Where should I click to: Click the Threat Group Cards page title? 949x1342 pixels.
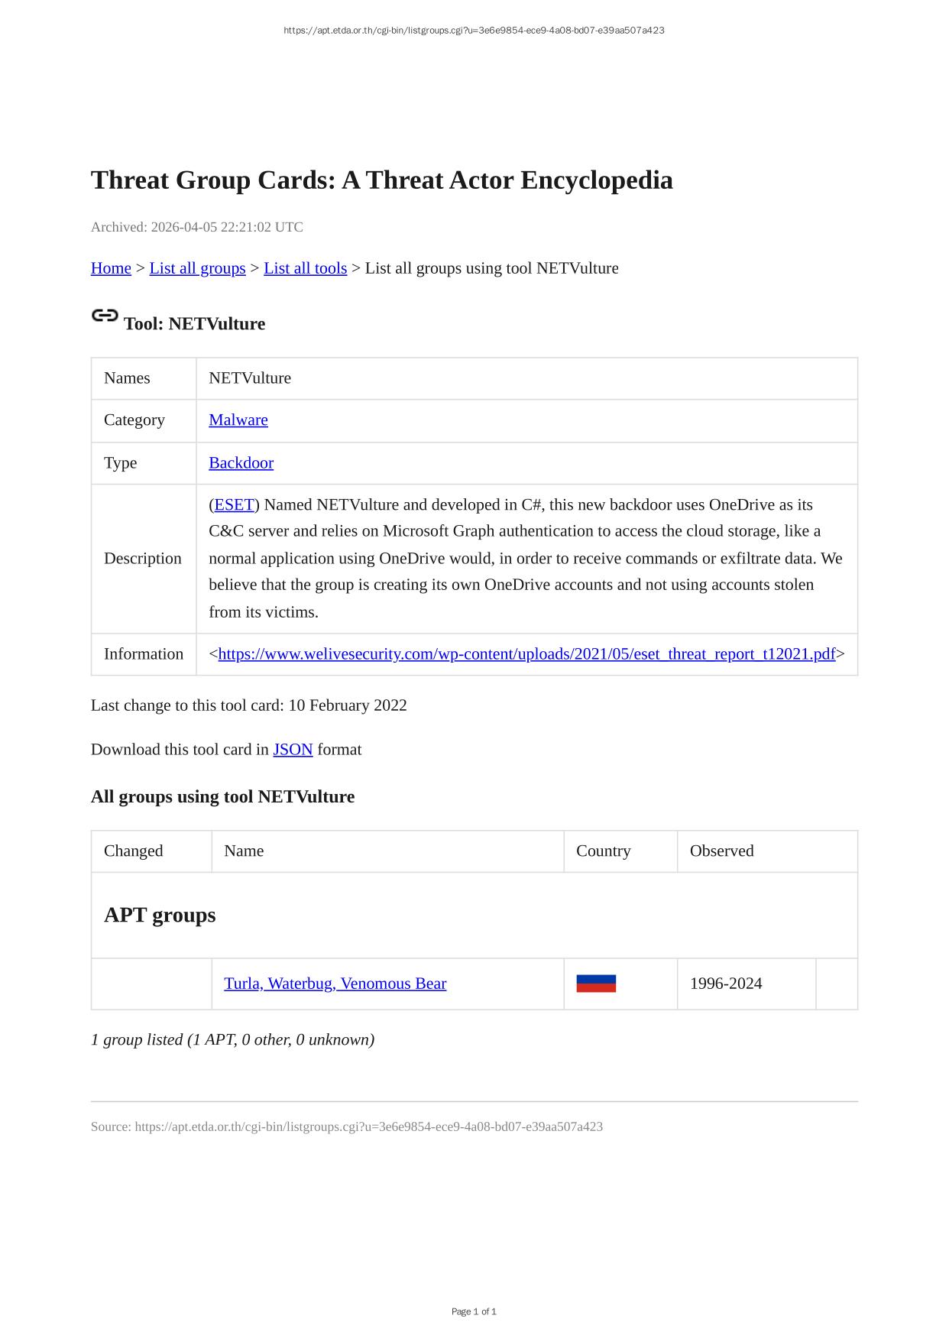tap(381, 180)
